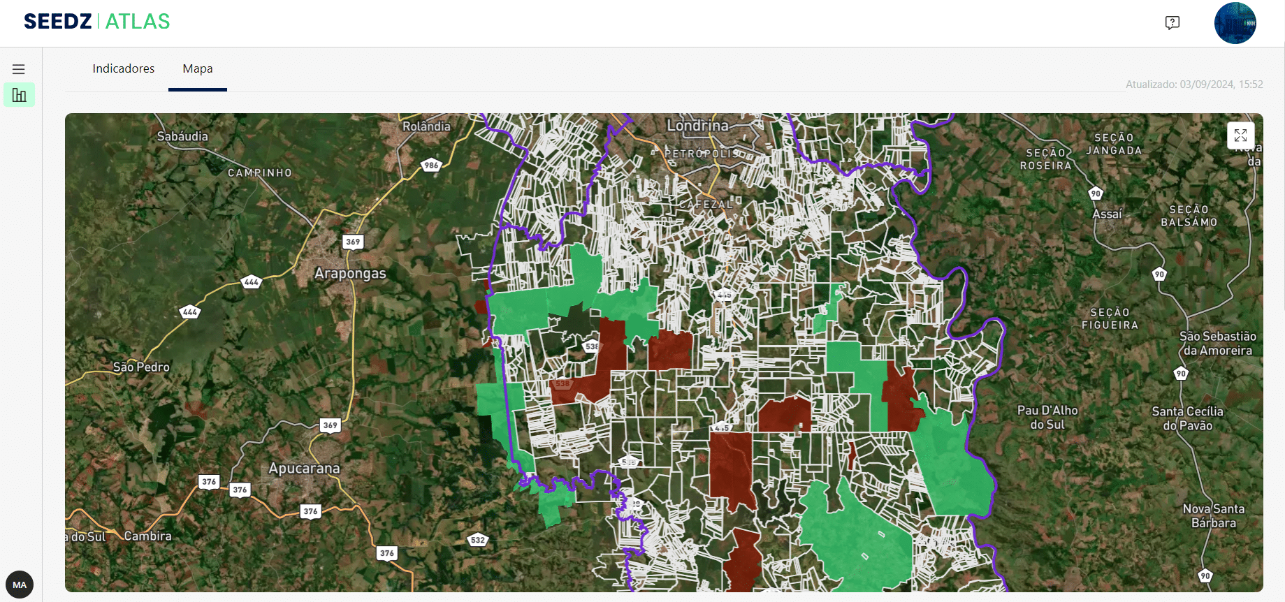Click the route 90 shield near Assaí
Viewport: 1285px width, 602px height.
[1096, 193]
